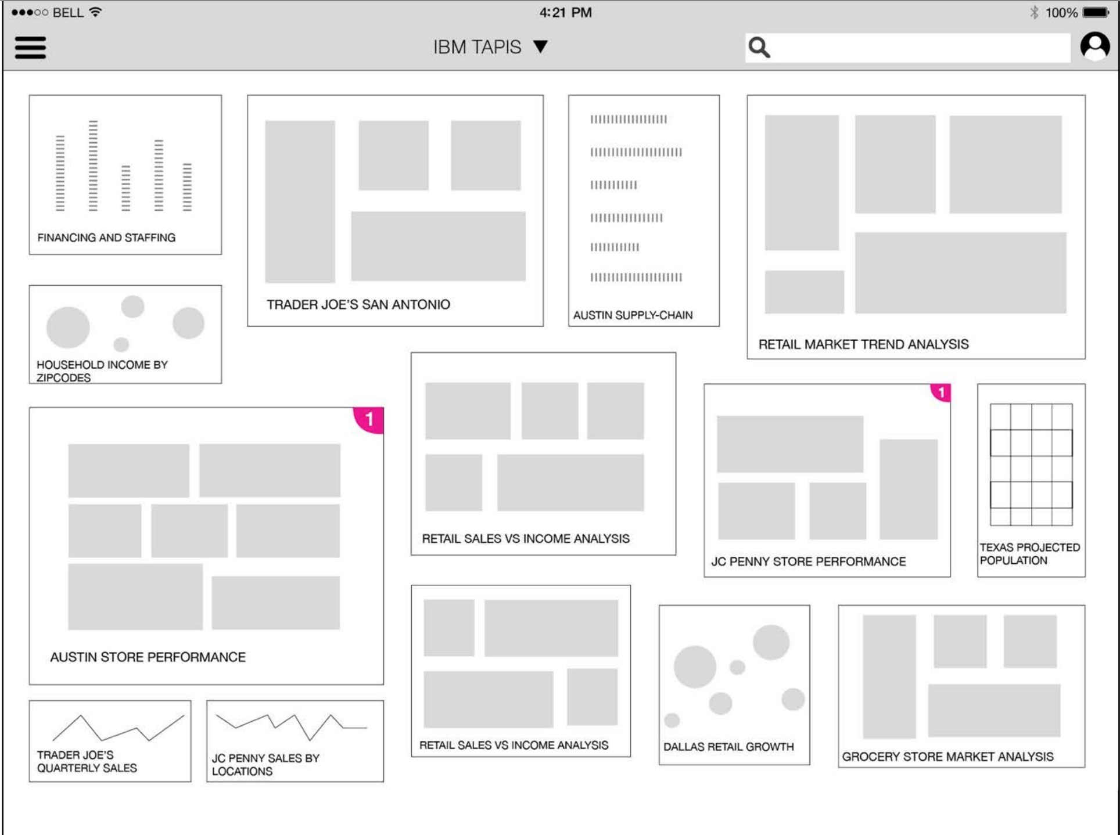Tap the Bluetooth status icon

click(1034, 12)
